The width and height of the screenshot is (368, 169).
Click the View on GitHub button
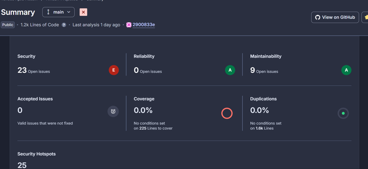pyautogui.click(x=335, y=17)
